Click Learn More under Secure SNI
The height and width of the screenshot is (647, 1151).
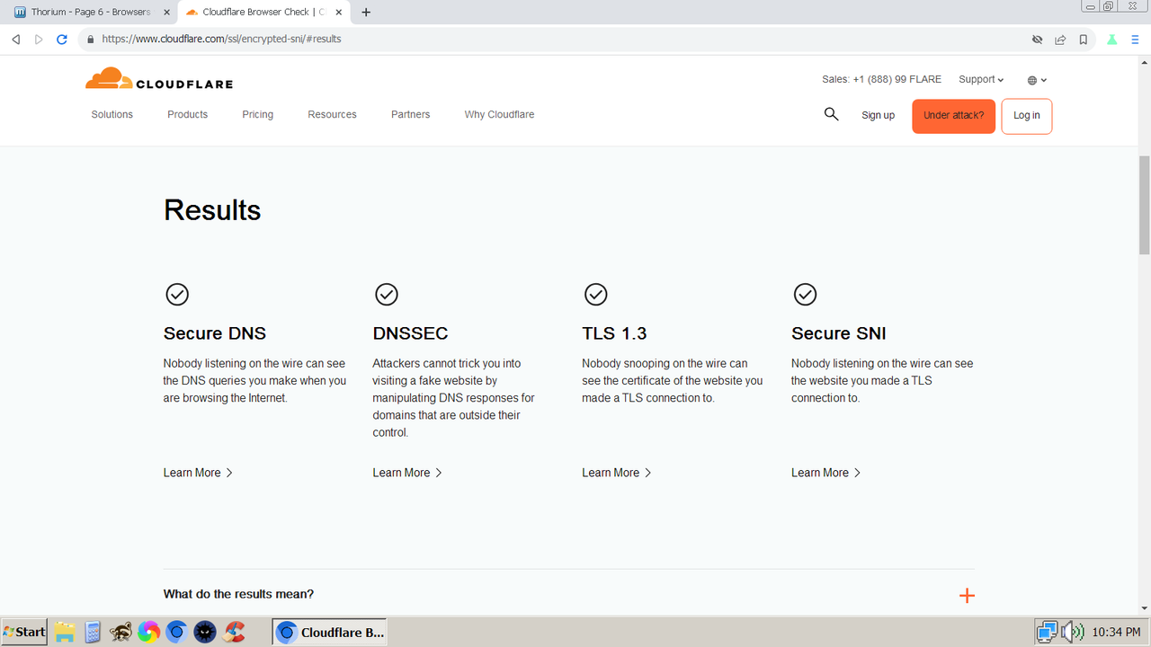click(x=826, y=473)
